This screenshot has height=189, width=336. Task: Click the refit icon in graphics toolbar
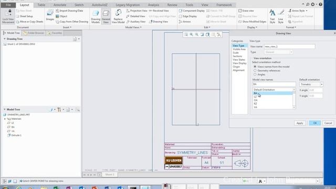coord(186,35)
